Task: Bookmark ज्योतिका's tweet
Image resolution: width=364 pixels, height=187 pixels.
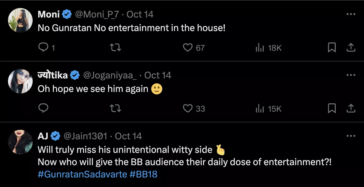Action: click(332, 108)
